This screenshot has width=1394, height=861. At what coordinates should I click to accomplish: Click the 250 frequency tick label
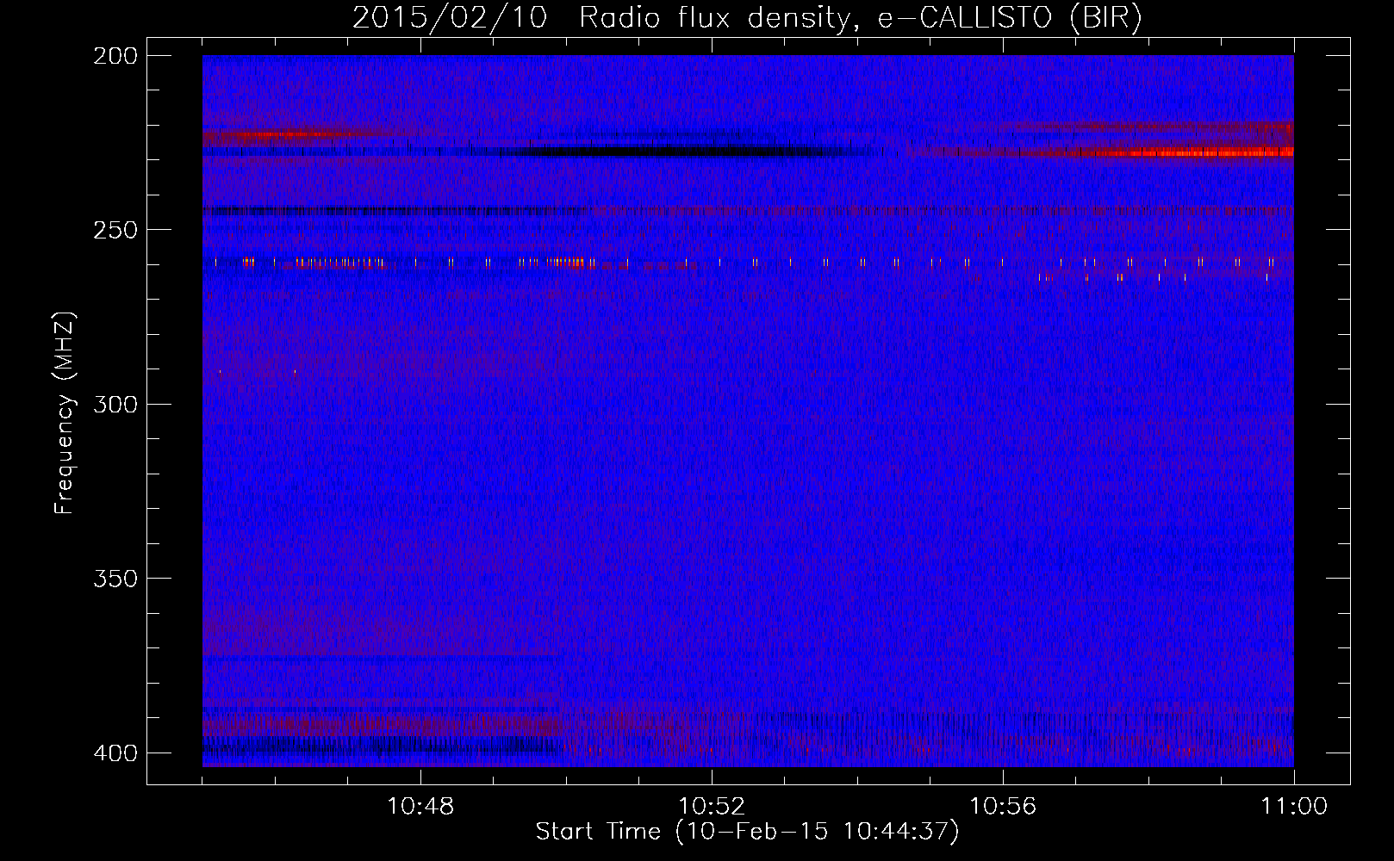tap(115, 230)
